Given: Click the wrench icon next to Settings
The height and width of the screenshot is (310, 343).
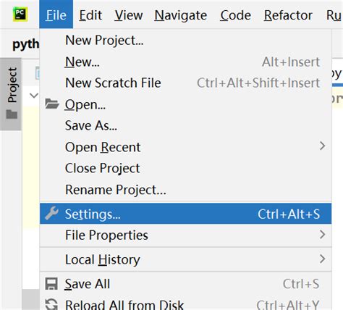Looking at the screenshot, I should pyautogui.click(x=51, y=213).
